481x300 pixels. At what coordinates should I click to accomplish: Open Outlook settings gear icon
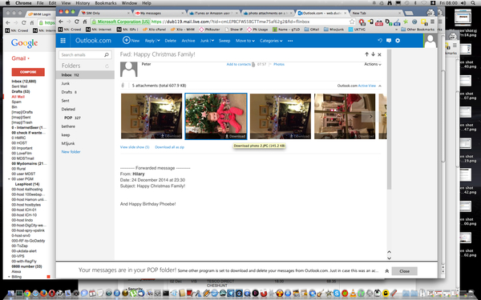click(x=398, y=41)
